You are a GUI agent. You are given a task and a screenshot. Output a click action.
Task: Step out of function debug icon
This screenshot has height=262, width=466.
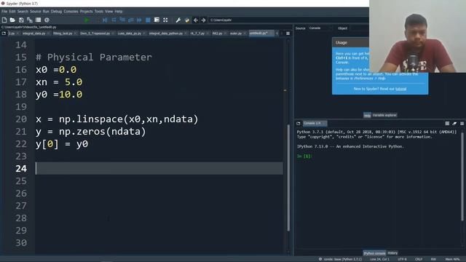(130, 20)
